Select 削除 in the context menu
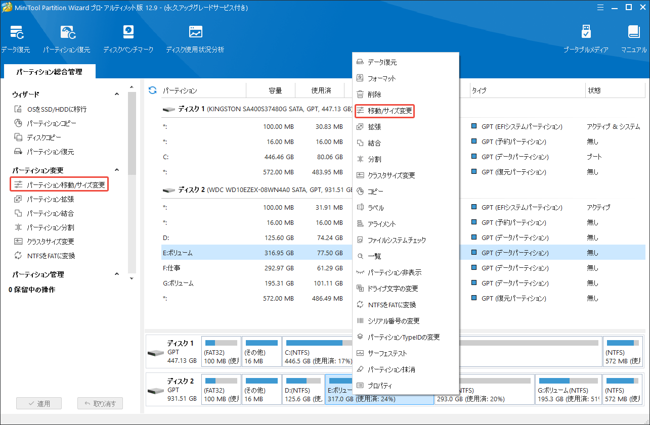Viewport: 650px width, 425px height. click(x=406, y=95)
